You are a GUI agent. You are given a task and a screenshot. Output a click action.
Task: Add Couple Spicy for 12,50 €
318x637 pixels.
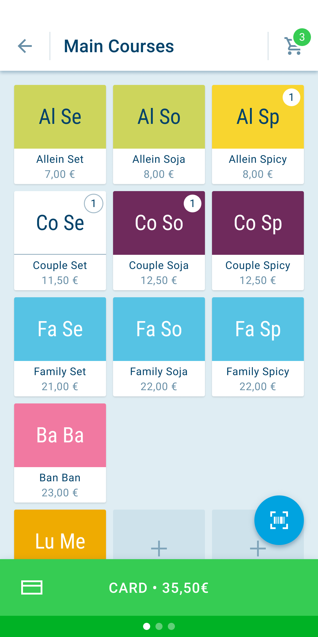click(258, 240)
